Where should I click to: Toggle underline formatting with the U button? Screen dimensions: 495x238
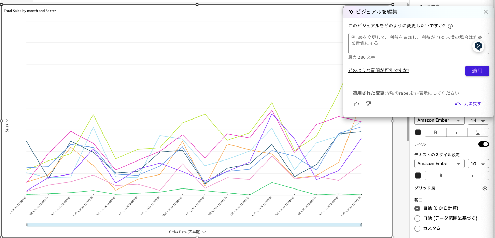pyautogui.click(x=478, y=132)
